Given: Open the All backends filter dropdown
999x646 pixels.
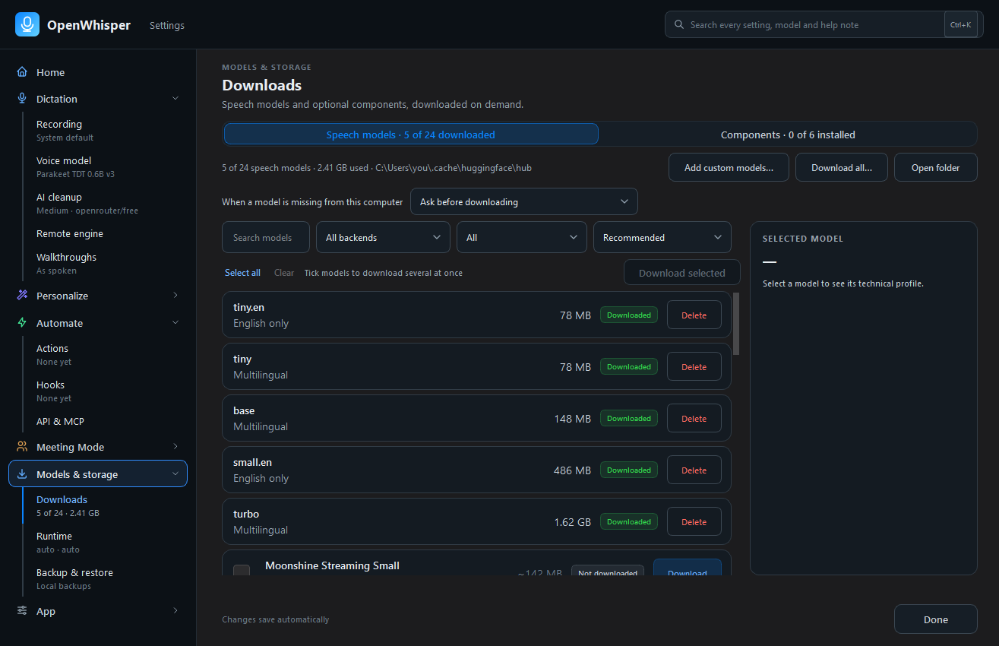Looking at the screenshot, I should [x=383, y=237].
